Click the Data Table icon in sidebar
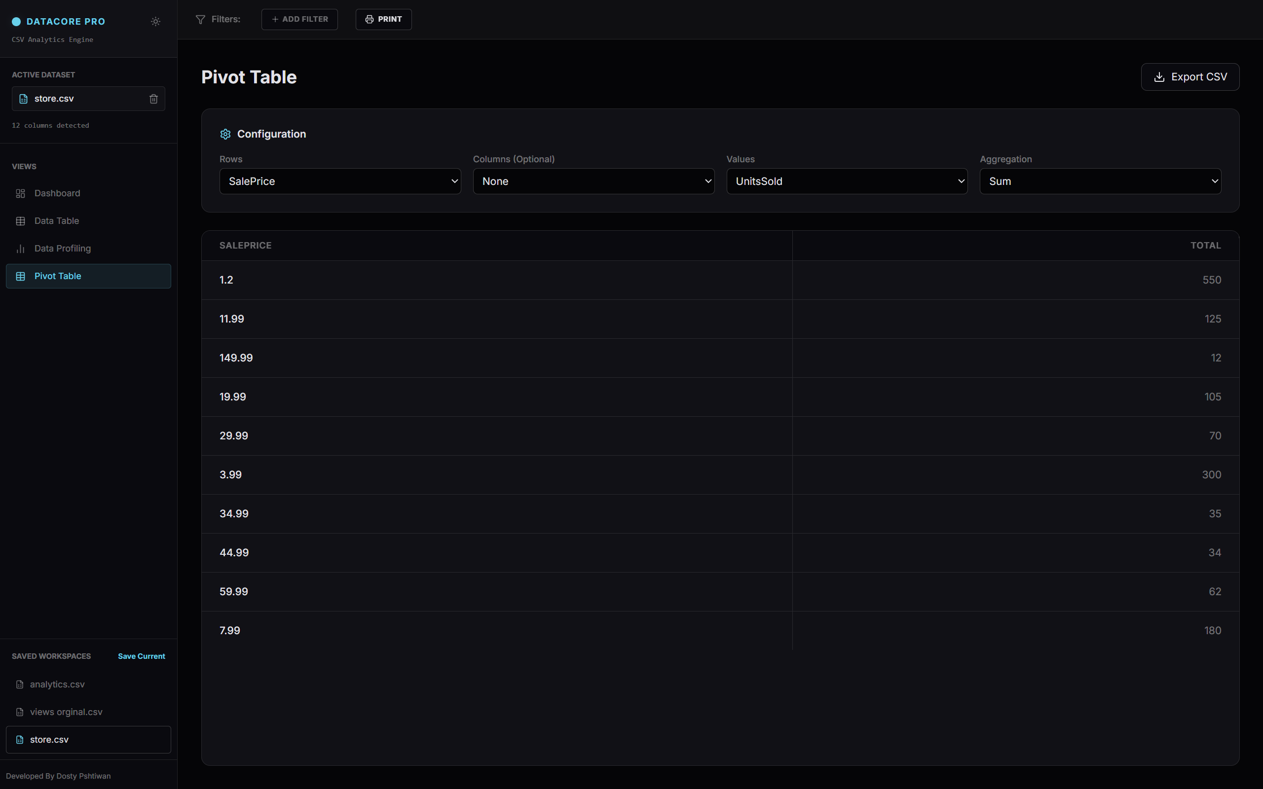The width and height of the screenshot is (1263, 789). [x=20, y=221]
